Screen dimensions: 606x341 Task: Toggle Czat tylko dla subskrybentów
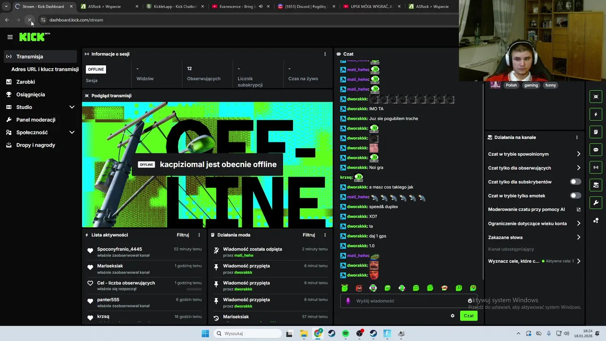pyautogui.click(x=575, y=182)
